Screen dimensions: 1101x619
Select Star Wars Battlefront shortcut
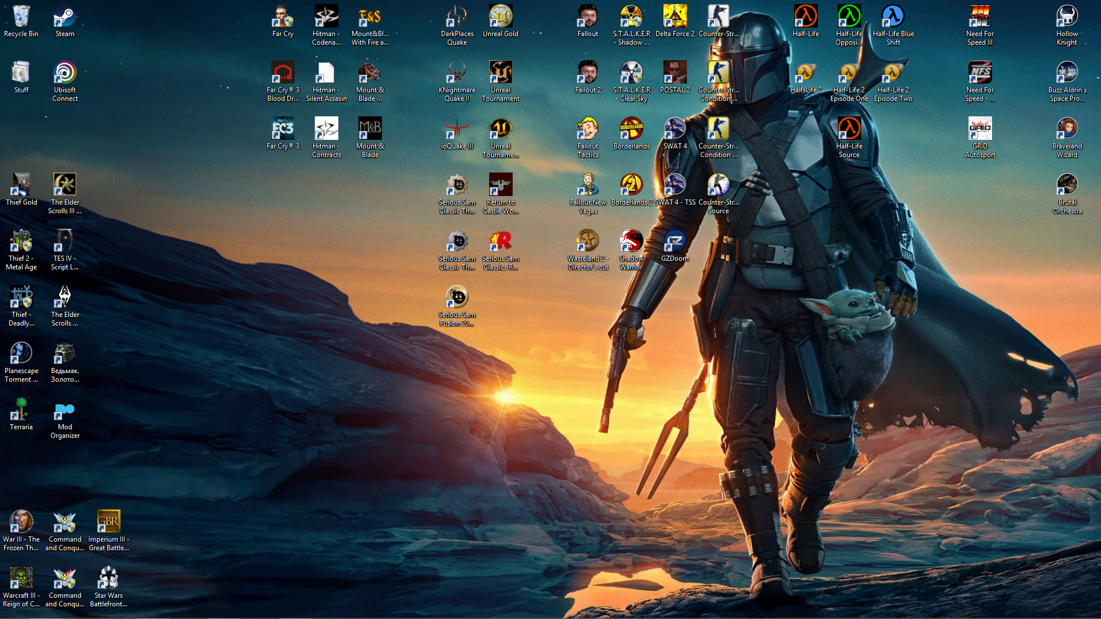(108, 578)
